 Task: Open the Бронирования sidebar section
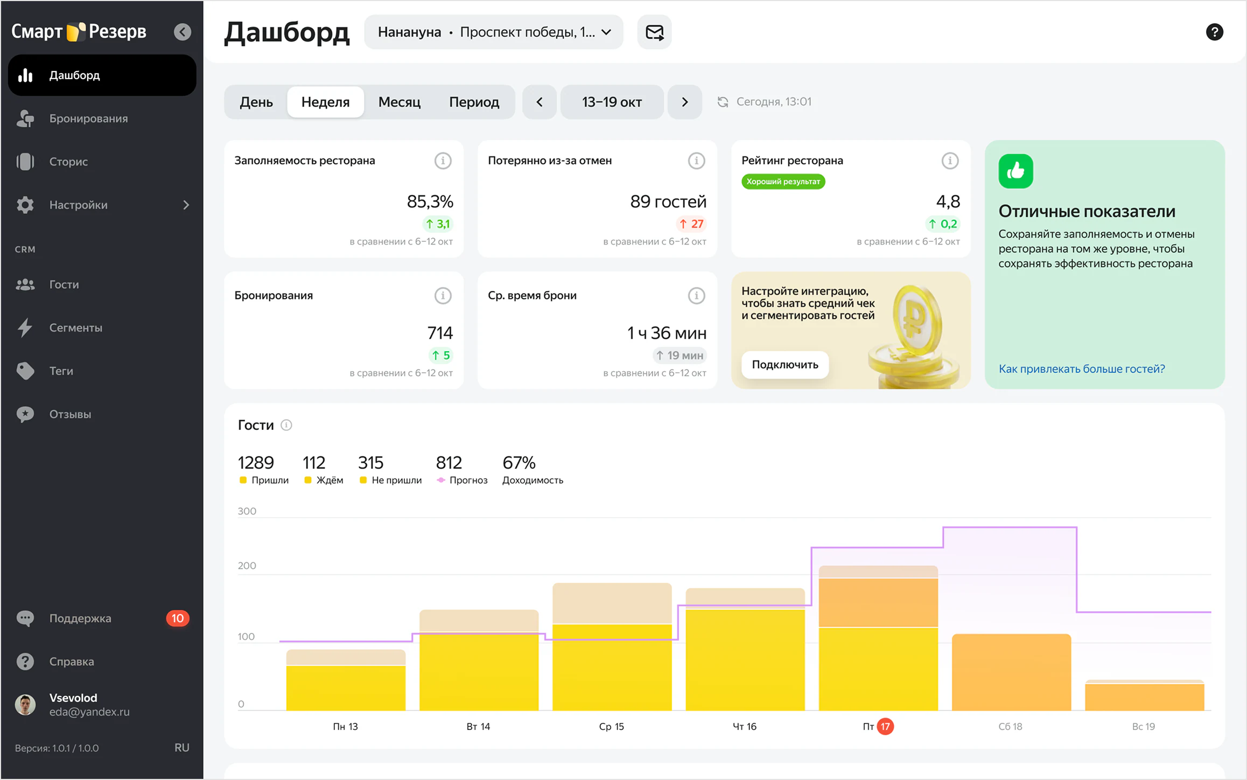click(x=102, y=119)
